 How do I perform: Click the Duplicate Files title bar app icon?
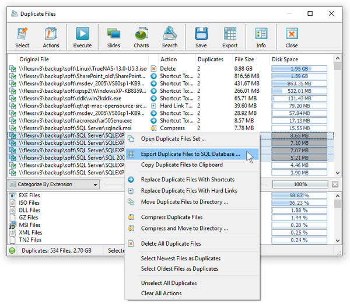14,13
